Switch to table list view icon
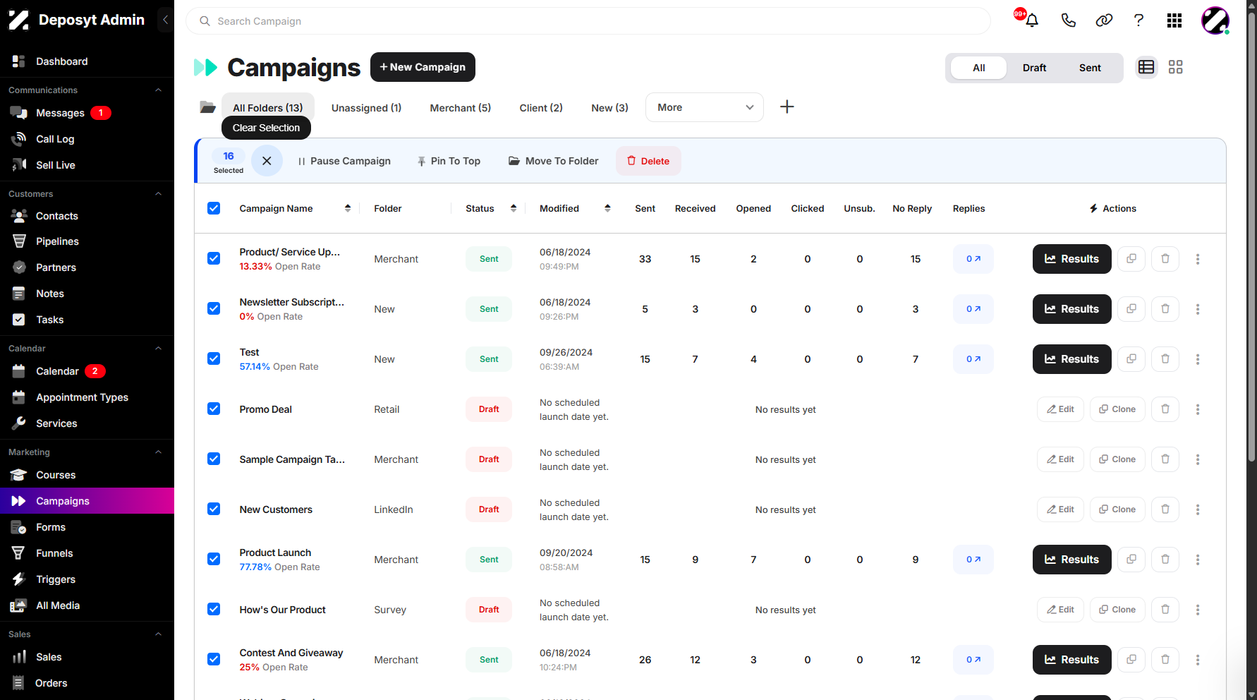The height and width of the screenshot is (700, 1257). tap(1146, 67)
